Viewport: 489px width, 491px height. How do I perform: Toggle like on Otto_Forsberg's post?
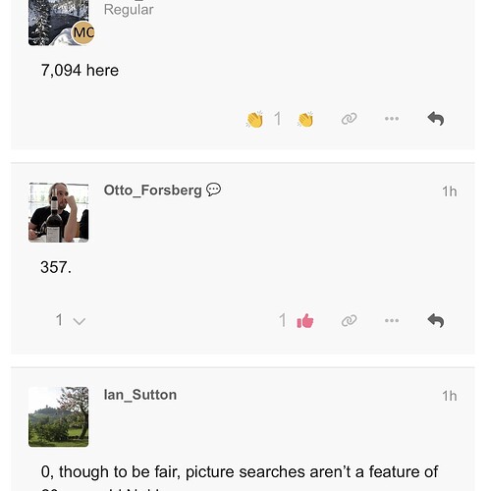[305, 320]
